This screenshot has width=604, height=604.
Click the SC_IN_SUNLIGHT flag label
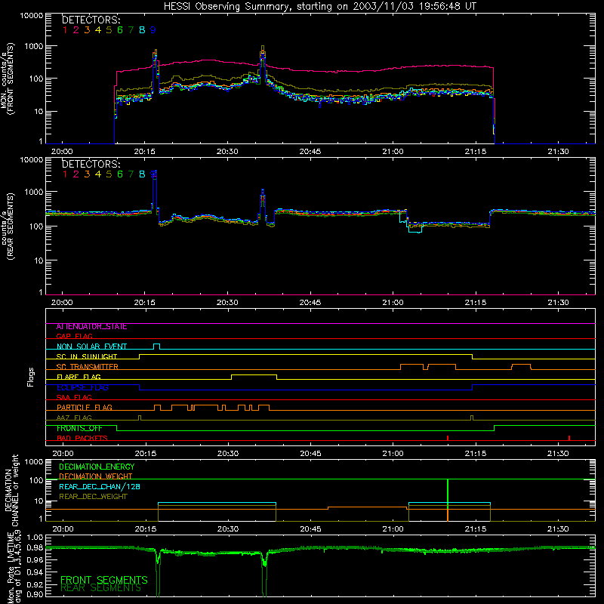coord(87,356)
